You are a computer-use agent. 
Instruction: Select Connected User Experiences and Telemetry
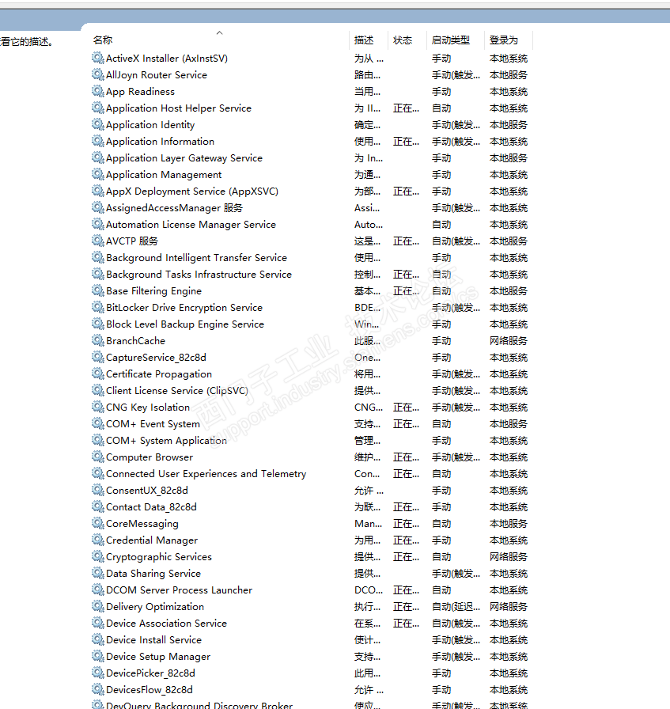tap(206, 473)
